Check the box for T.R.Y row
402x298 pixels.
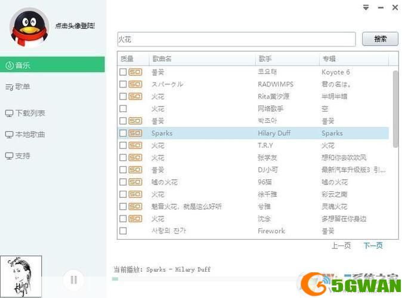123,145
